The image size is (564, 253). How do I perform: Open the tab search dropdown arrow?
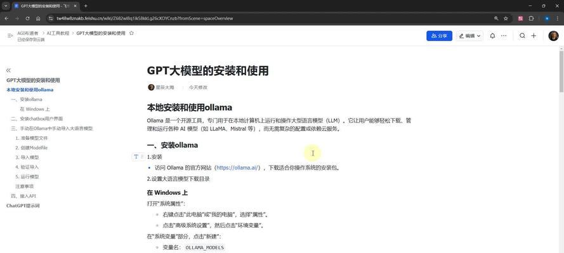point(6,6)
